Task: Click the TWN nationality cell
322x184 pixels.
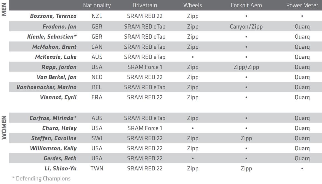Action: point(97,168)
